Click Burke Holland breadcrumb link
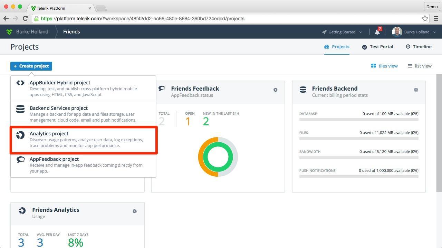Image resolution: width=442 pixels, height=248 pixels. point(32,32)
